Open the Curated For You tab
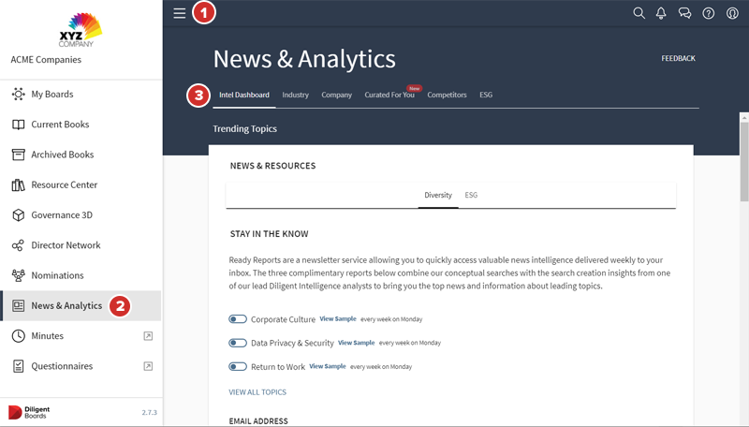Screen dimensions: 749x427 click(x=389, y=96)
